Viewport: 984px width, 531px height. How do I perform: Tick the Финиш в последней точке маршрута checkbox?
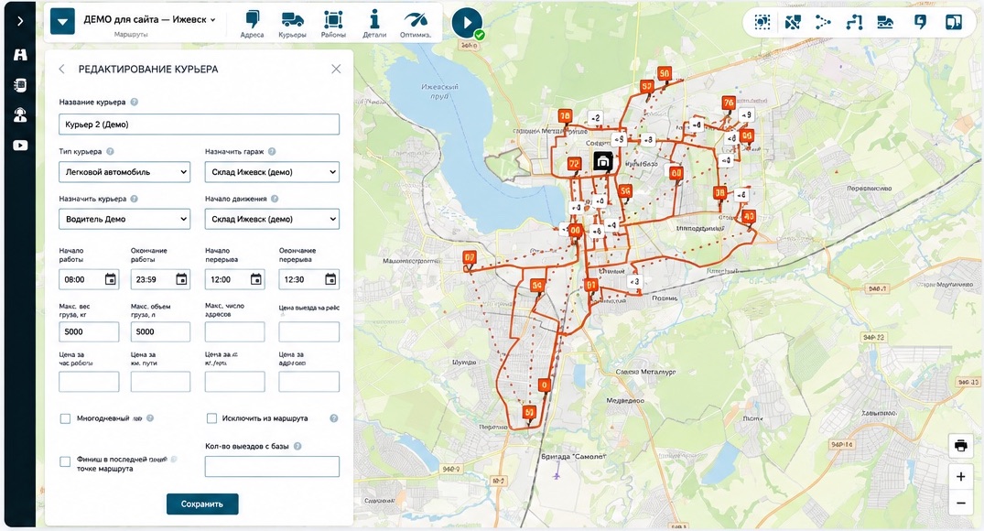coord(65,462)
